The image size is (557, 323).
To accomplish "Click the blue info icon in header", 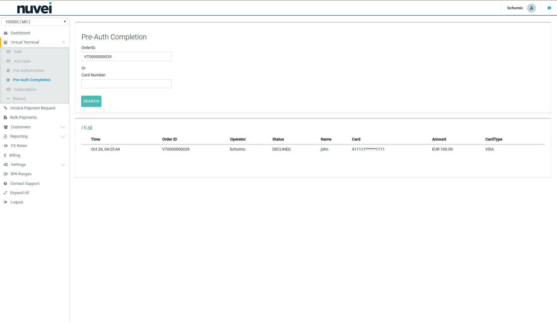I will point(549,8).
